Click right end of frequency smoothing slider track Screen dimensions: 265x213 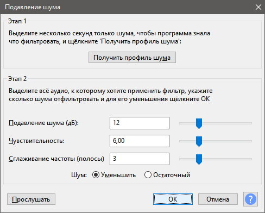coord(250,159)
